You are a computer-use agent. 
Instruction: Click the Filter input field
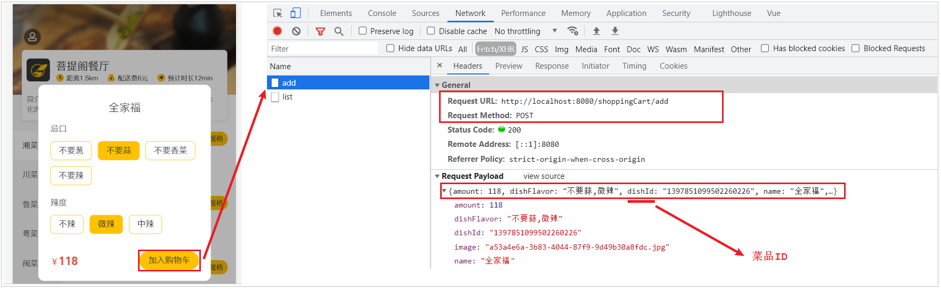pyautogui.click(x=322, y=49)
